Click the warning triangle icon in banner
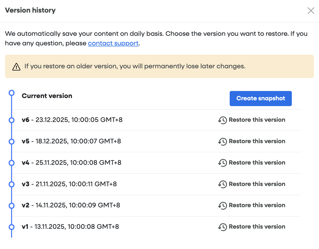Image resolution: width=319 pixels, height=249 pixels. click(x=16, y=67)
